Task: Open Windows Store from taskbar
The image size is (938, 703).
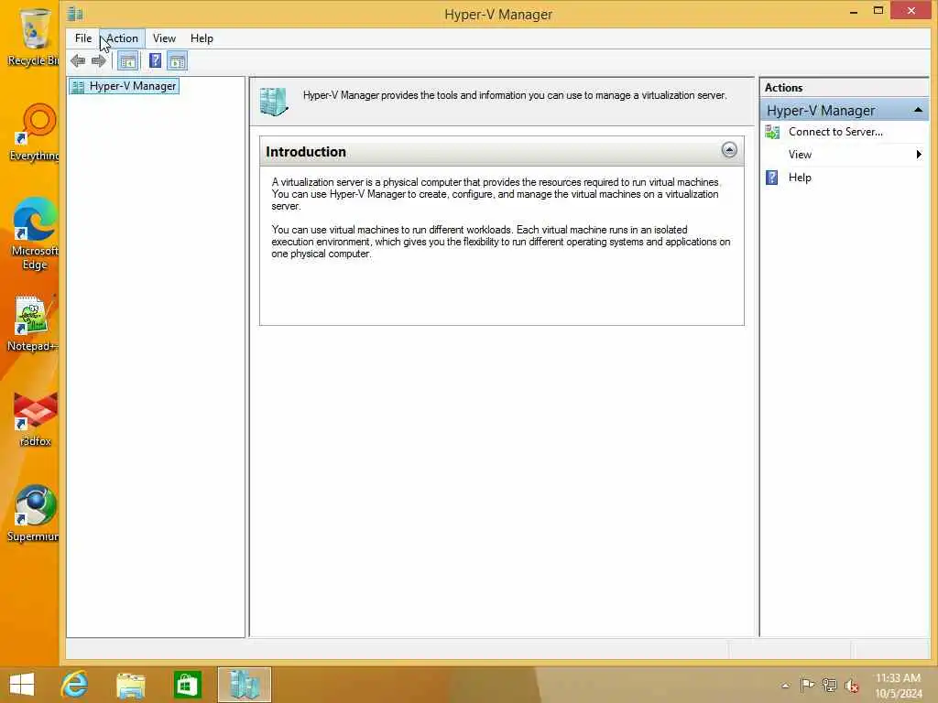Action: pos(187,685)
